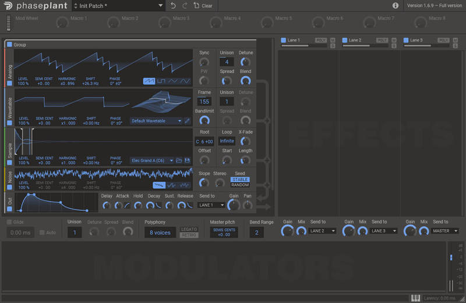Open the info icon in header
Image resolution: width=466 pixels, height=303 pixels.
click(396, 5)
